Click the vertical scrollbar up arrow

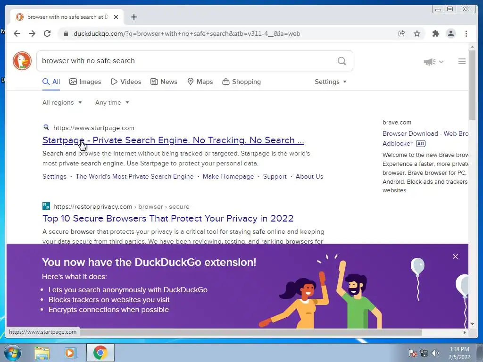(x=472, y=47)
